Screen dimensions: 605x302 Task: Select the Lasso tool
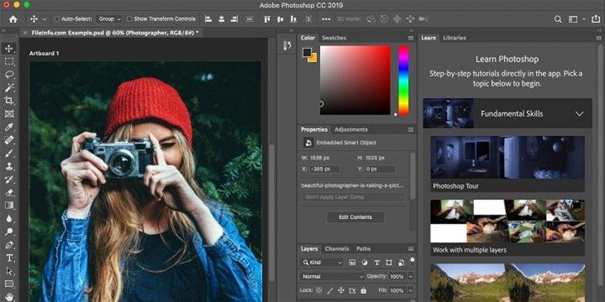point(10,74)
